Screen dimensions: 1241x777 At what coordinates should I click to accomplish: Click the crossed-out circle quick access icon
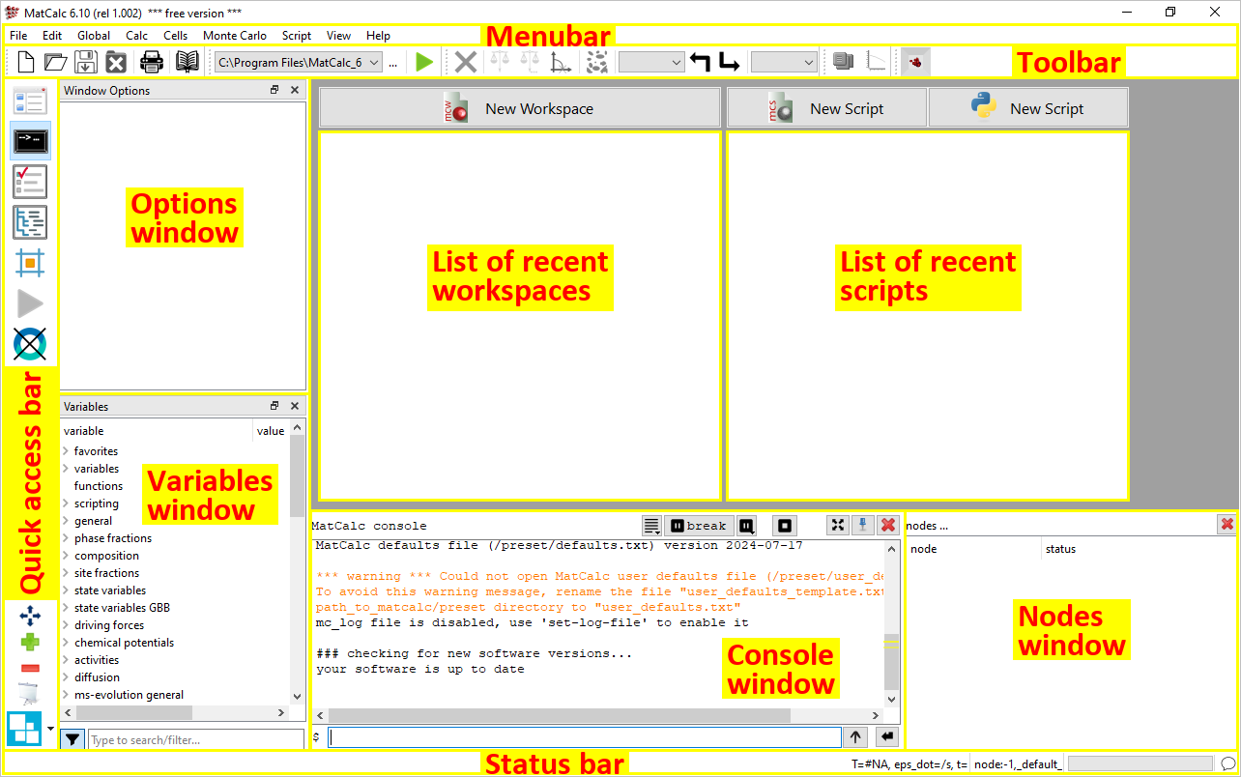tap(30, 344)
